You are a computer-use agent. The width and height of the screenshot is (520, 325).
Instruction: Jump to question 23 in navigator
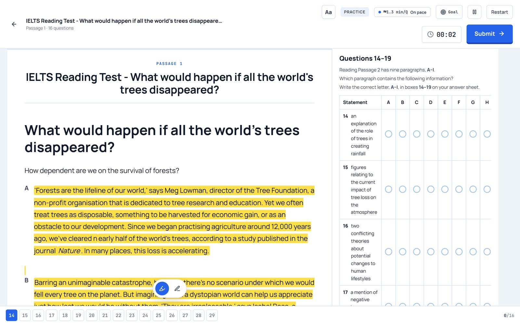[132, 315]
